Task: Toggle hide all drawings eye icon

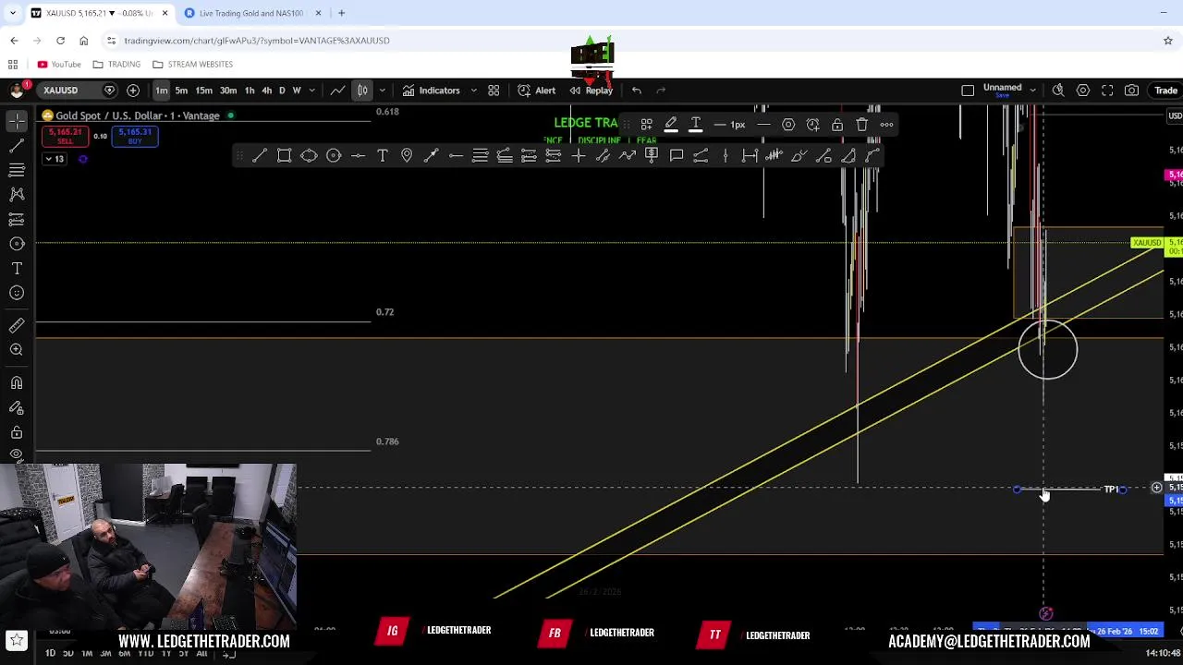Action: coord(17,453)
